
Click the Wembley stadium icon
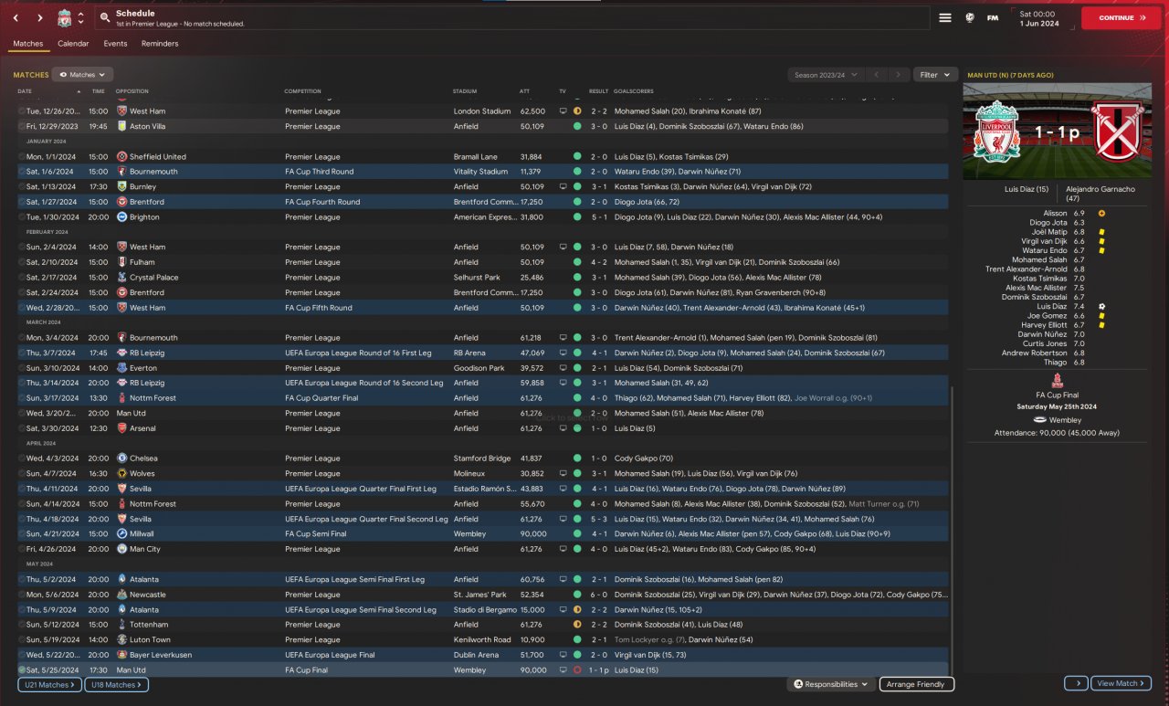1039,420
